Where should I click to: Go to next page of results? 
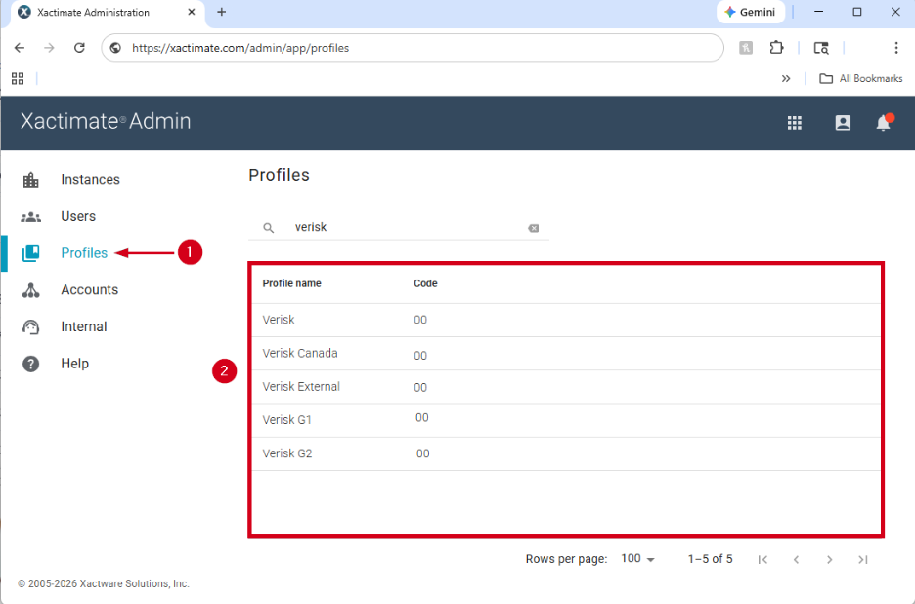pyautogui.click(x=829, y=560)
